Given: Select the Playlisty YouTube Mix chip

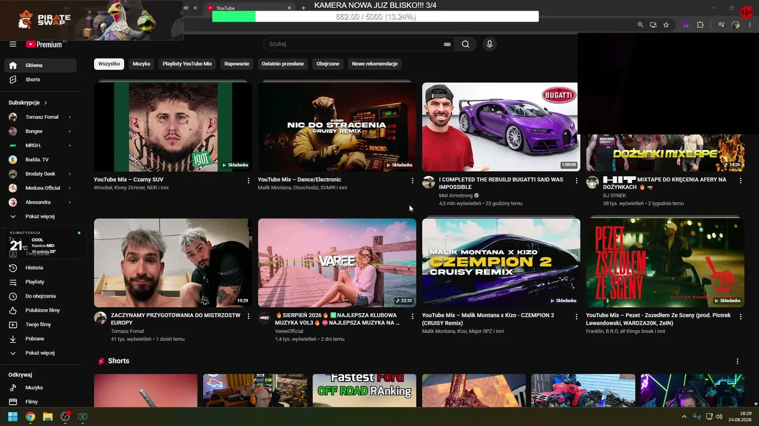Looking at the screenshot, I should [x=187, y=64].
